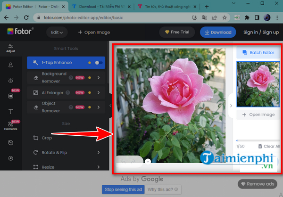Open the frames tool in sidebar
The image size is (283, 197).
click(x=11, y=96)
